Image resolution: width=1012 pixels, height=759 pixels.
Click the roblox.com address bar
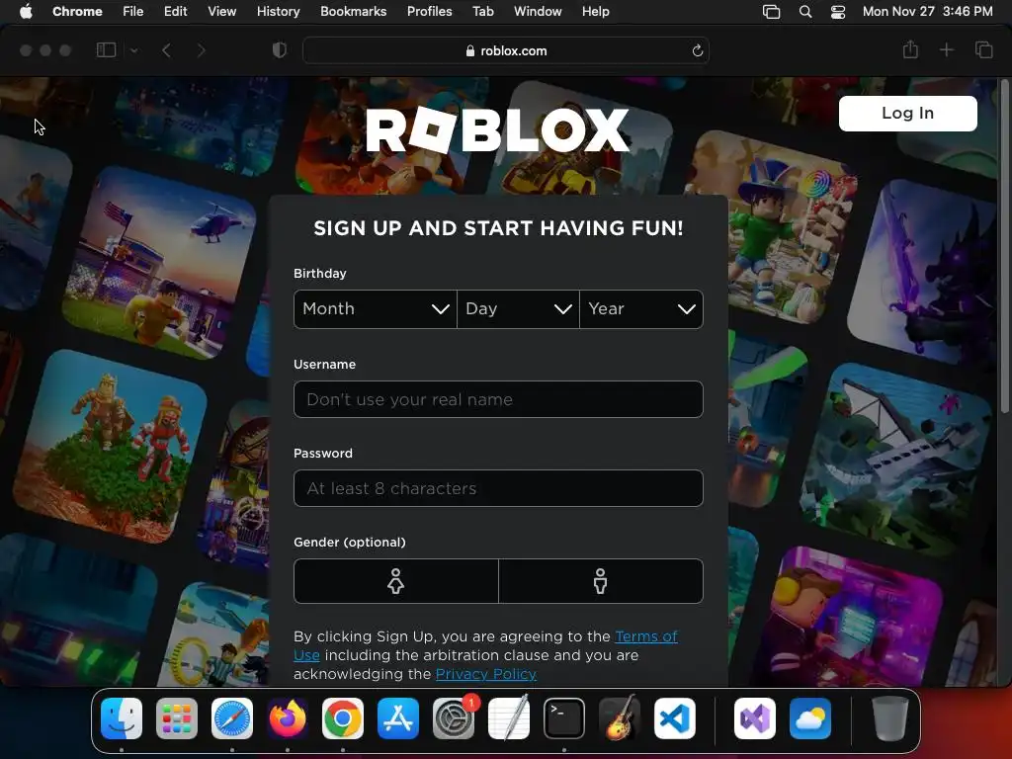(506, 50)
